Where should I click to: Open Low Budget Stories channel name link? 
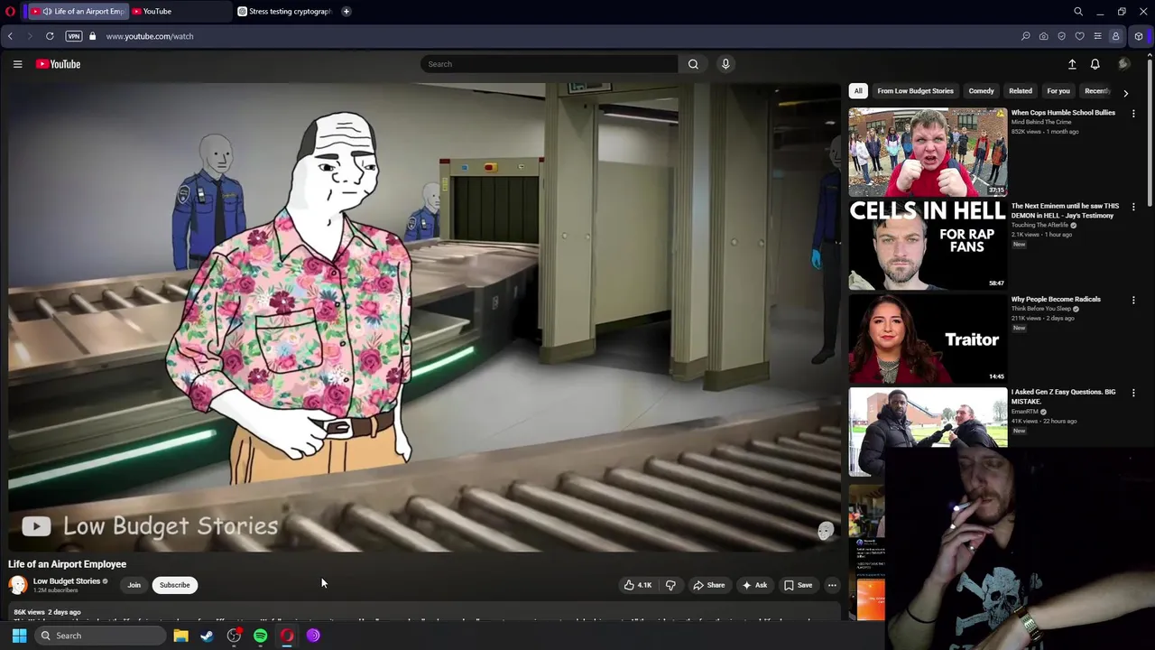(x=67, y=581)
